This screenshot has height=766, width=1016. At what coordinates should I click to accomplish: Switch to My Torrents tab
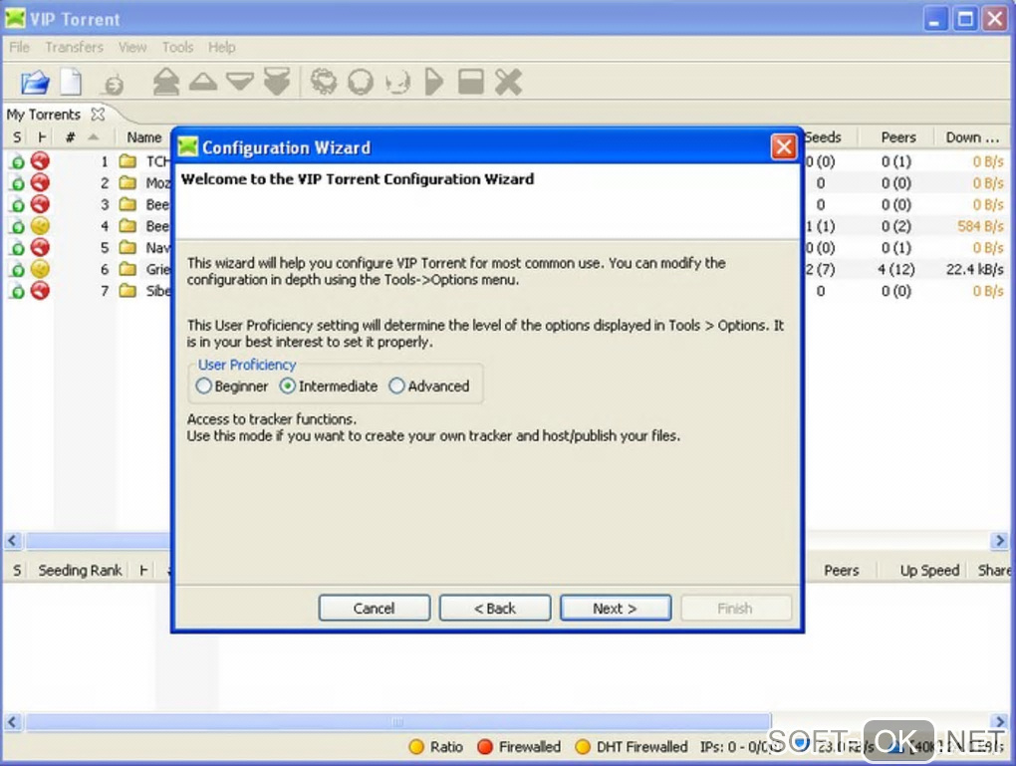tap(44, 115)
